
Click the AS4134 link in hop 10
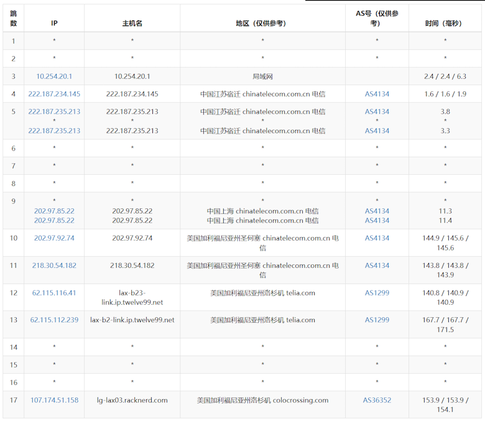[x=377, y=238]
